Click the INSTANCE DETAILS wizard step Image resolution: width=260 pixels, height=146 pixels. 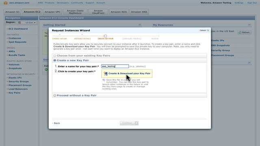82,39
